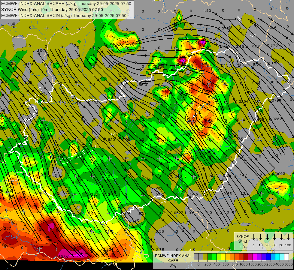Click the SBCIN title line in header
Image resolution: width=294 pixels, height=270 pixels.
pos(64,16)
